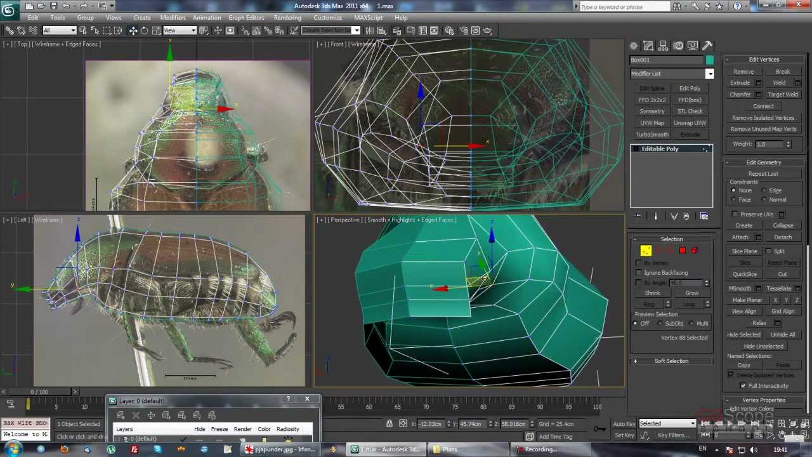Open Extrude settings box next to Extrude

tap(758, 83)
